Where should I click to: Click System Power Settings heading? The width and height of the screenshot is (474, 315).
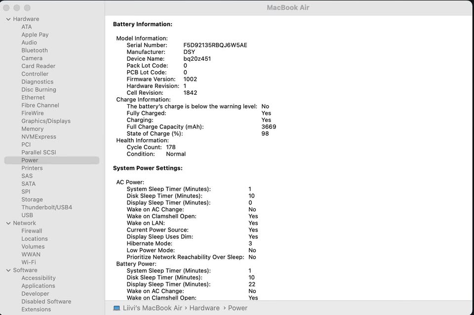148,168
